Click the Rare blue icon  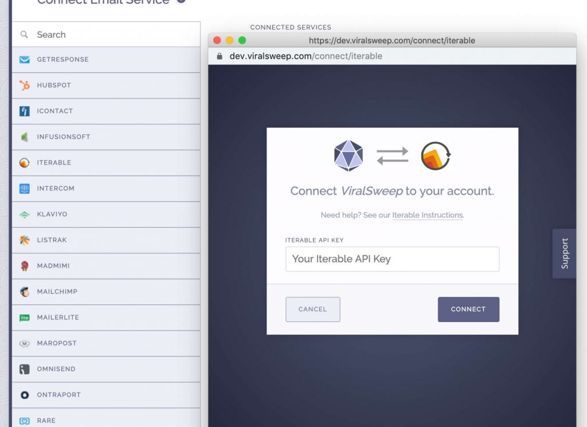24,421
